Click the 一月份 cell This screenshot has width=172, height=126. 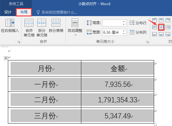(x=45, y=84)
